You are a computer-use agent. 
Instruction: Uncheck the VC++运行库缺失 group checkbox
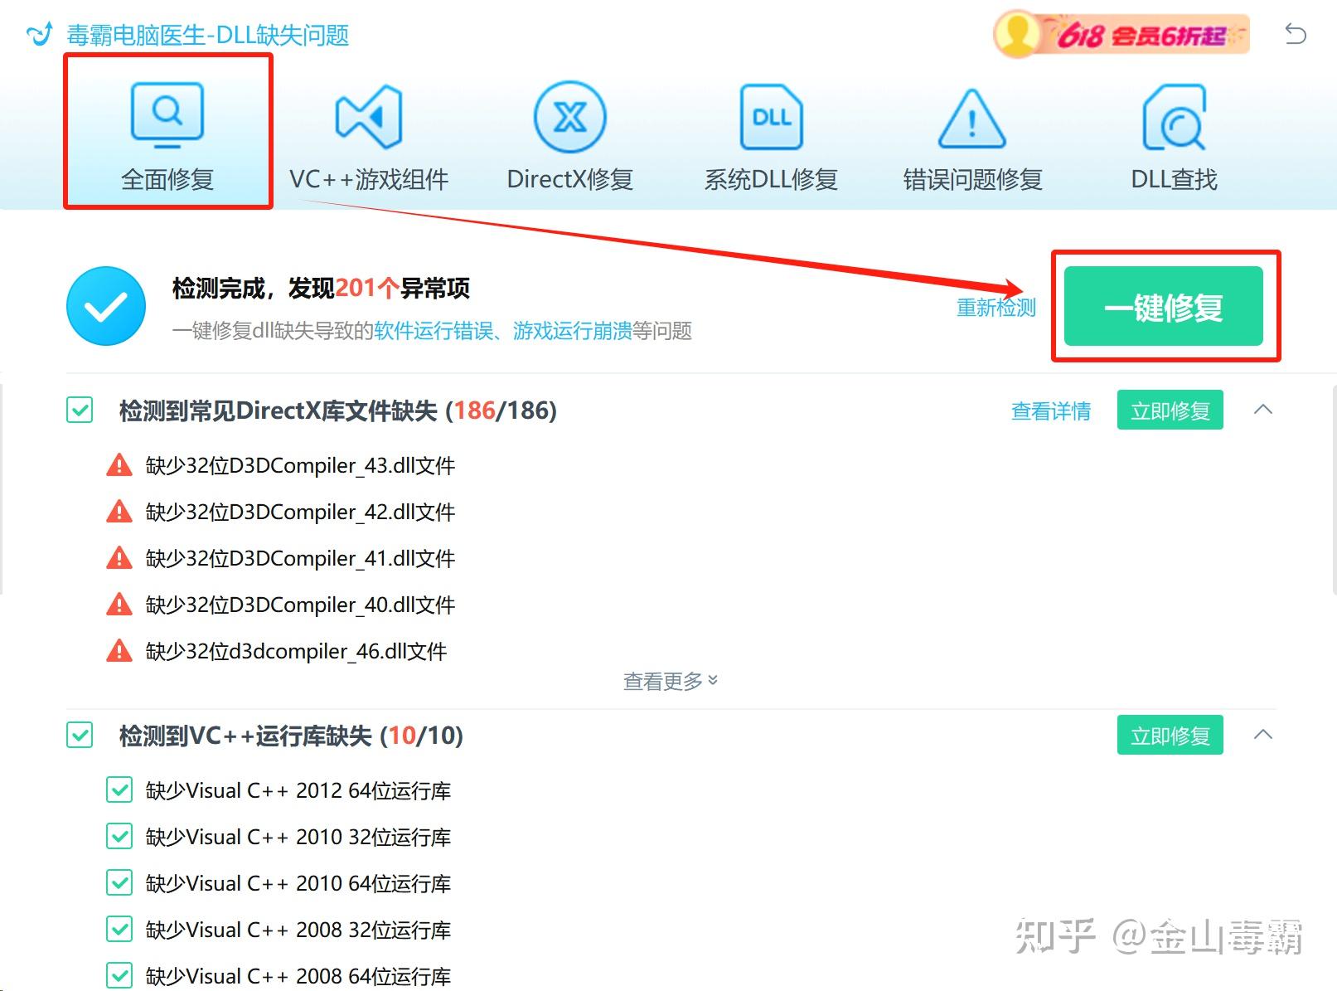click(79, 736)
